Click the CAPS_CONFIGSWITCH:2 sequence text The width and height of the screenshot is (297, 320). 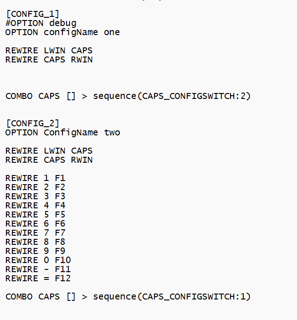[196, 96]
